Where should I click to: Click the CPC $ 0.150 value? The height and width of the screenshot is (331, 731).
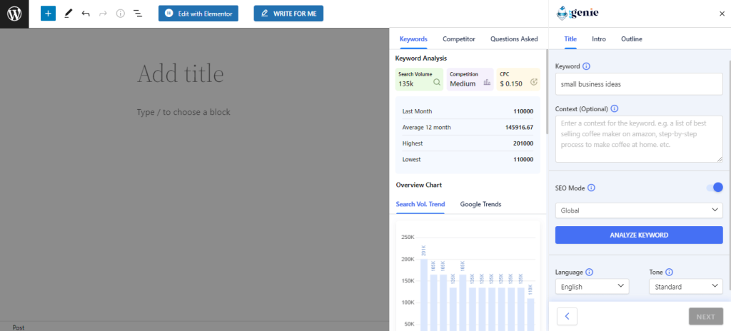(511, 84)
